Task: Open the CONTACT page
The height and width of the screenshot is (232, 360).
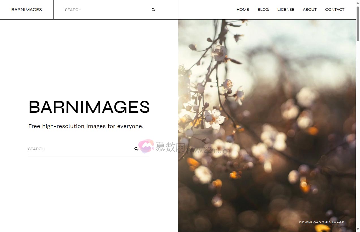Action: (335, 9)
